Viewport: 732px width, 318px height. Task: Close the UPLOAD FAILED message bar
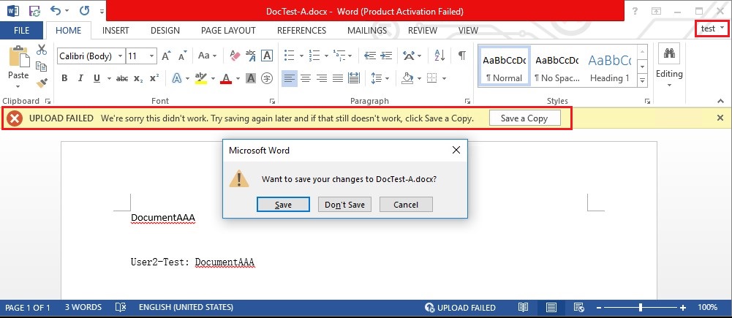(x=720, y=118)
